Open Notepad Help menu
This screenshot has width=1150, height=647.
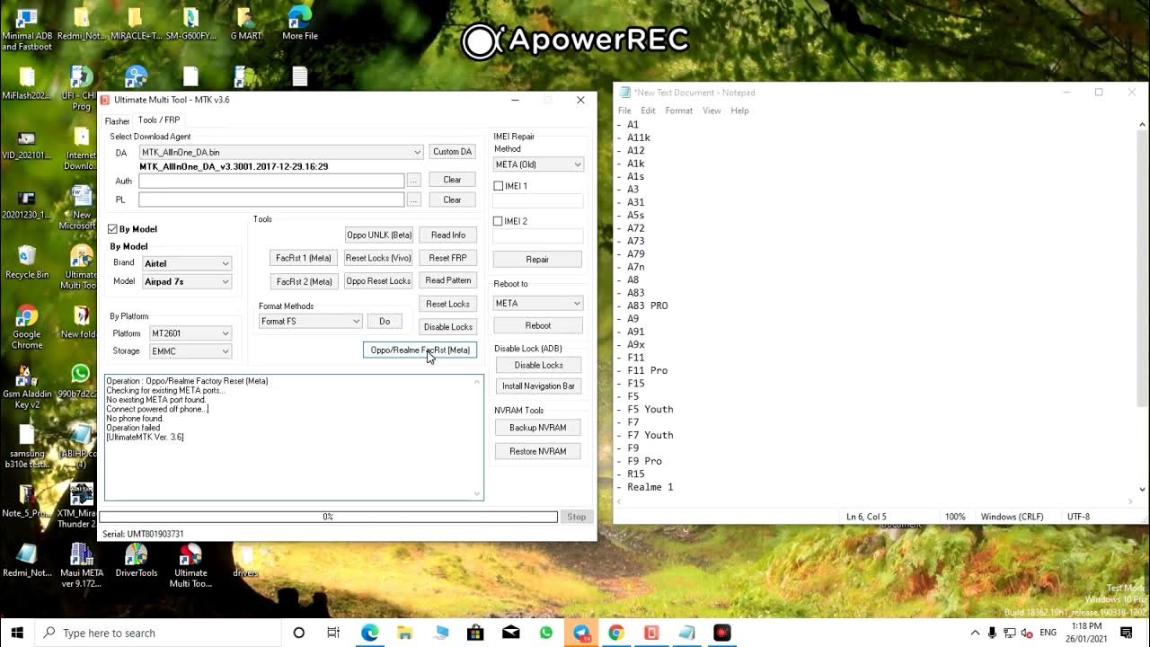click(x=739, y=111)
